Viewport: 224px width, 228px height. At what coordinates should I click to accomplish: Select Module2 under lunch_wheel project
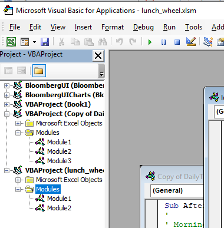59,208
